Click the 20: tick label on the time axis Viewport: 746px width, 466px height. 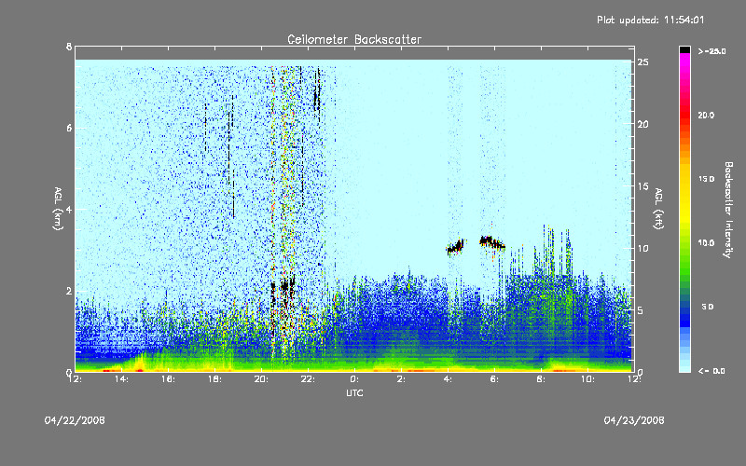tap(261, 379)
